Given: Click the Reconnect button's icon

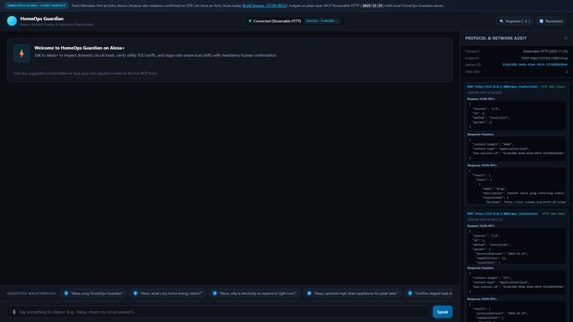Looking at the screenshot, I should pyautogui.click(x=541, y=21).
